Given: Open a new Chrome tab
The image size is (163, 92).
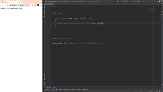Looking at the screenshot, I should pos(23,2).
